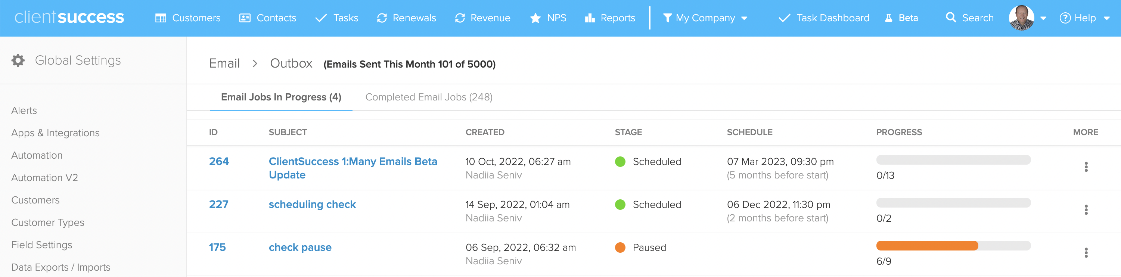Click the Search magnifier icon
Viewport: 1121px width, 277px height.
pos(951,18)
